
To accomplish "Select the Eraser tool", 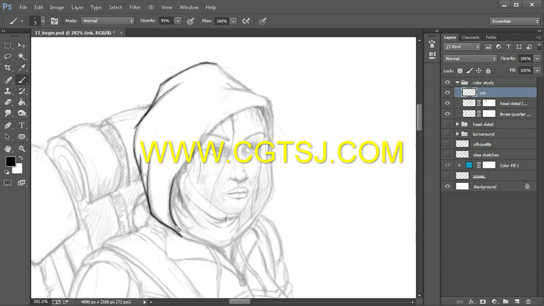I will point(7,103).
